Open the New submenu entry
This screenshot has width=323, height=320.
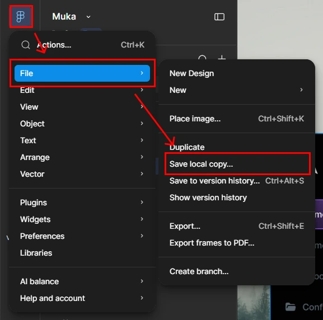coord(237,90)
